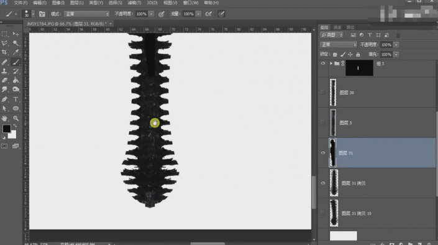
Task: Open the tool preset picker arrow
Action: [16, 14]
